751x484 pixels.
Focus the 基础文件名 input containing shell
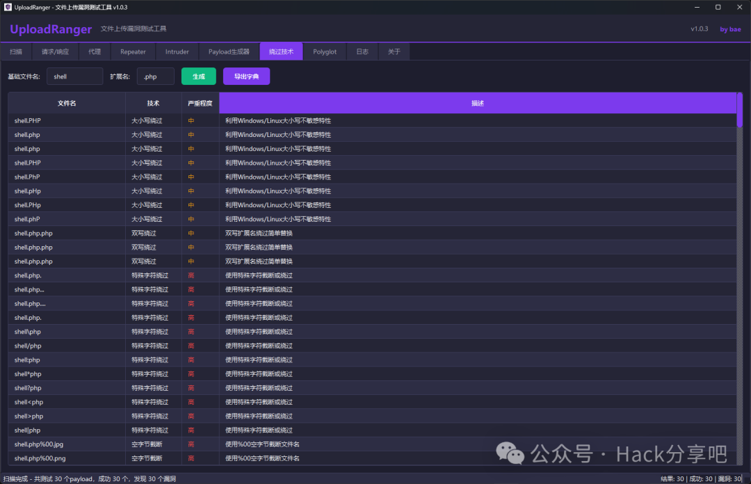click(74, 76)
